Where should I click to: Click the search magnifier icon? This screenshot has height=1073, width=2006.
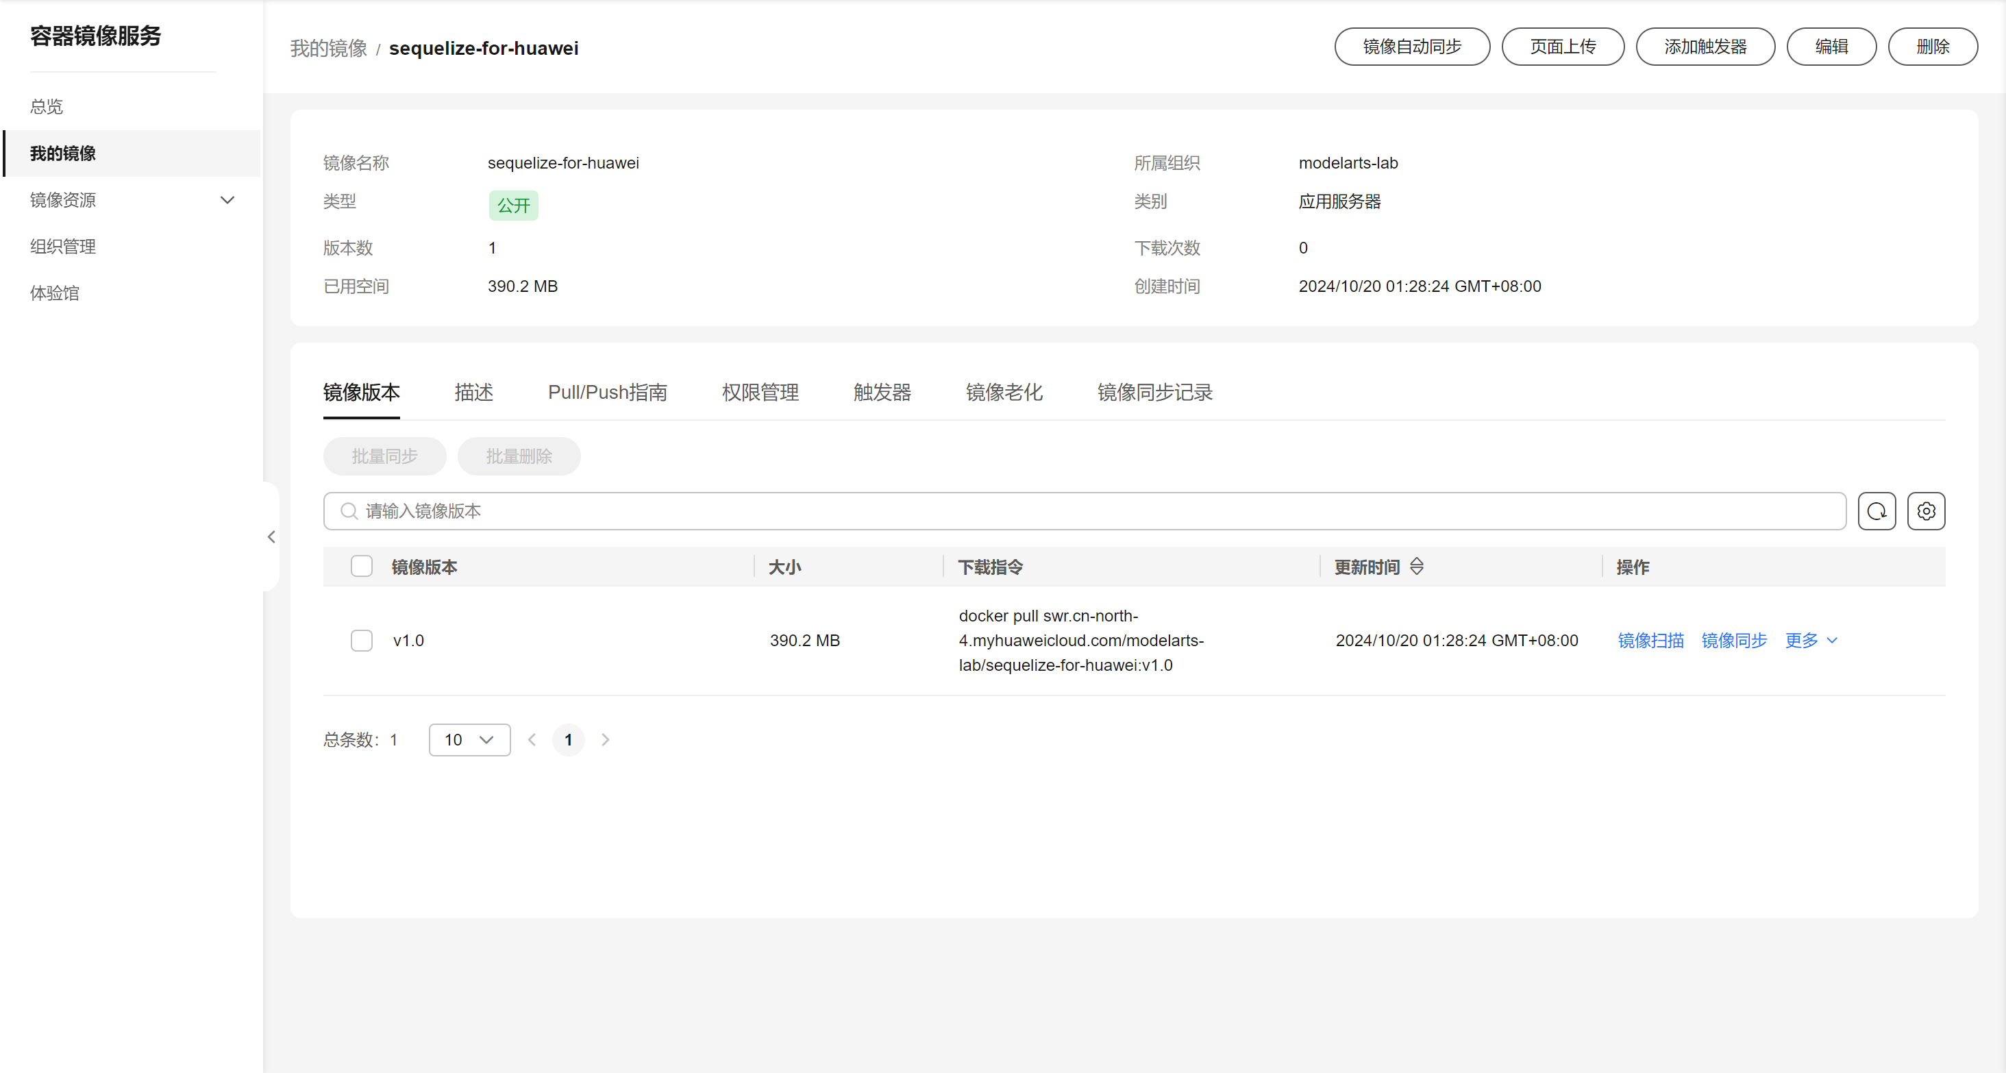(x=349, y=510)
